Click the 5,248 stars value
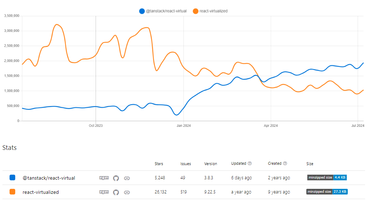Viewport: 369px width, 203px height. pos(160,178)
